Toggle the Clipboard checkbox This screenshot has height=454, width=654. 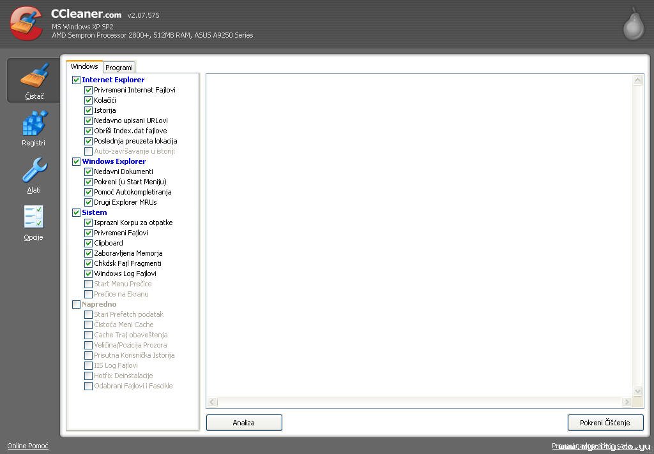pos(88,243)
